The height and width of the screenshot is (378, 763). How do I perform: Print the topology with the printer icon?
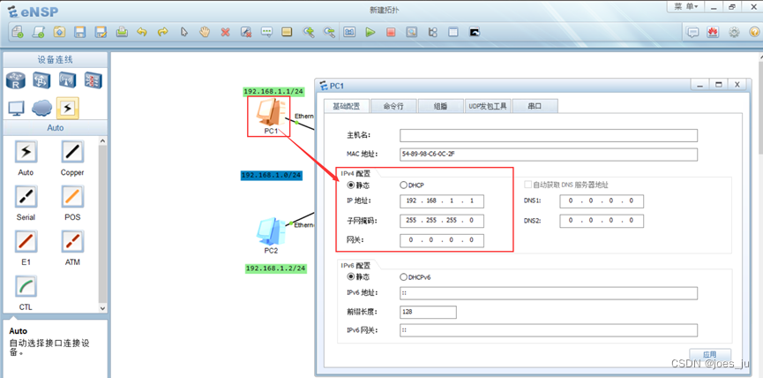(122, 32)
